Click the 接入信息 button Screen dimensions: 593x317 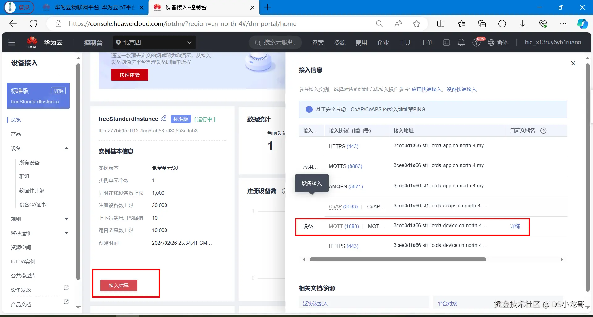119,285
